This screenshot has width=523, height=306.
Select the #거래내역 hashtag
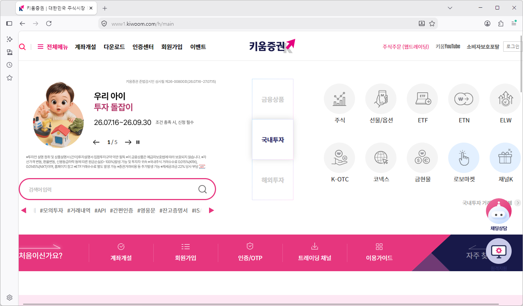click(79, 210)
